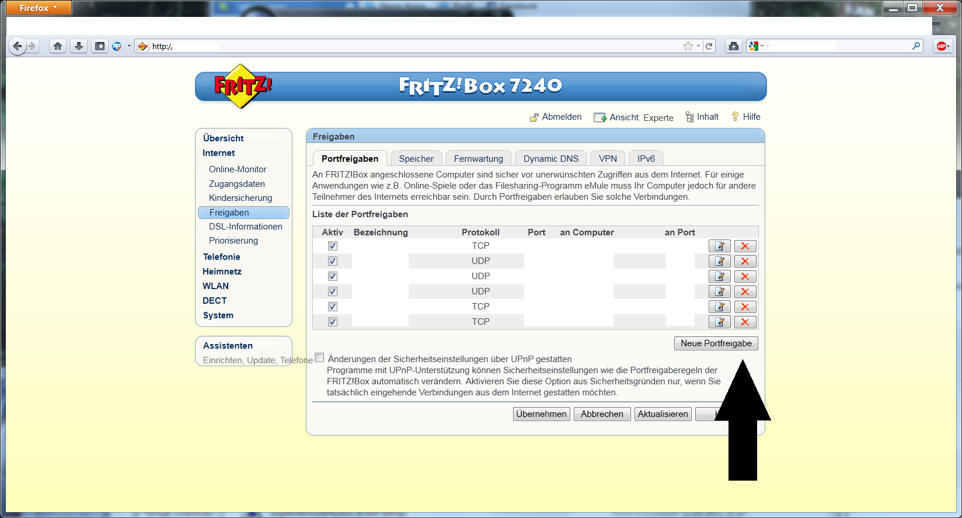Open Online-Monitor in the sidebar
The height and width of the screenshot is (518, 962).
click(x=238, y=169)
